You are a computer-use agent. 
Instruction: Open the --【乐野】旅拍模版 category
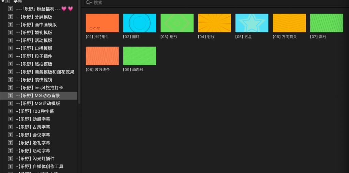click(39, 64)
